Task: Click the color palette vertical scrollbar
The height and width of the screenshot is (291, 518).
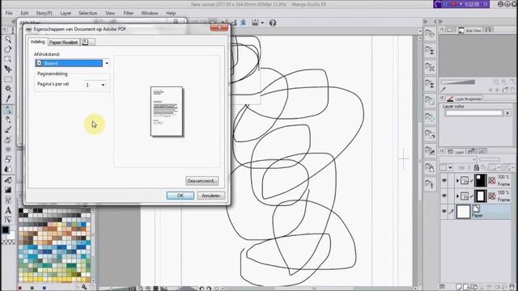Action: [93, 244]
